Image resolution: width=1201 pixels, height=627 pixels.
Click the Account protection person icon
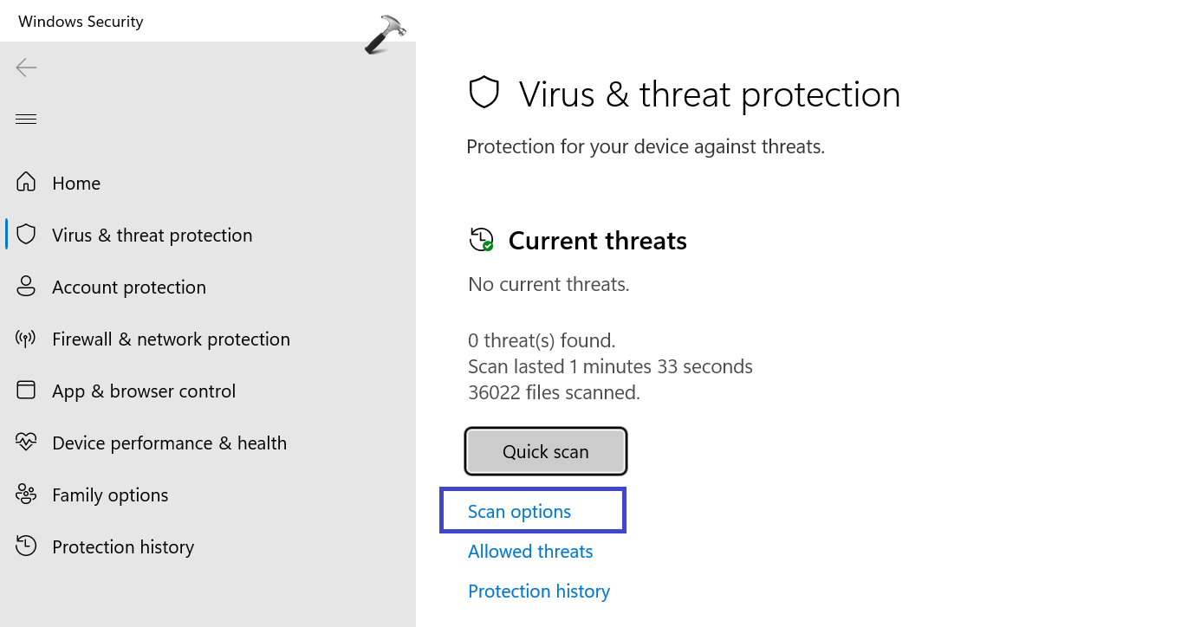point(26,287)
